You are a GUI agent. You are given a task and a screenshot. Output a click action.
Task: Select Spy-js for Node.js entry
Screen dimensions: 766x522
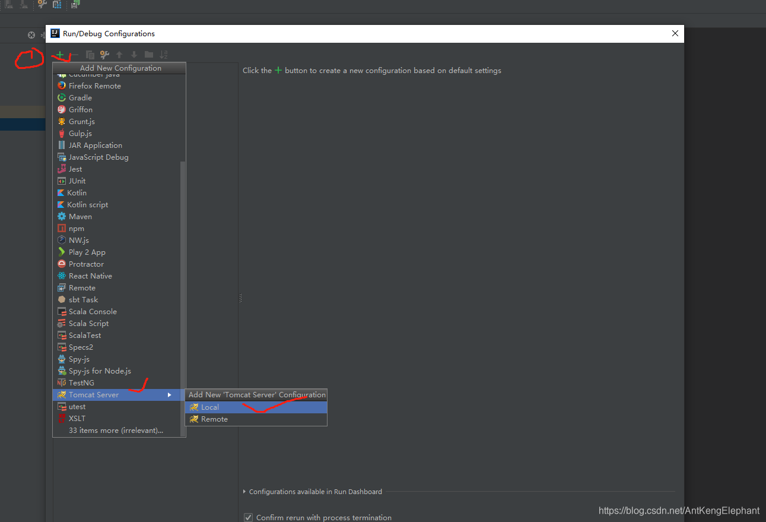pos(116,371)
